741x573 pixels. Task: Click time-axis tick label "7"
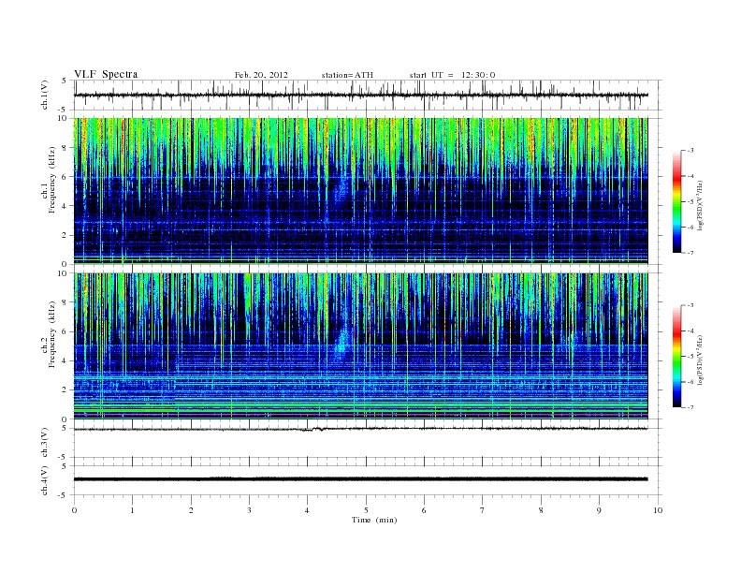(483, 510)
